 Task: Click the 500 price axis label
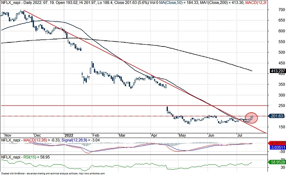tap(282, 53)
